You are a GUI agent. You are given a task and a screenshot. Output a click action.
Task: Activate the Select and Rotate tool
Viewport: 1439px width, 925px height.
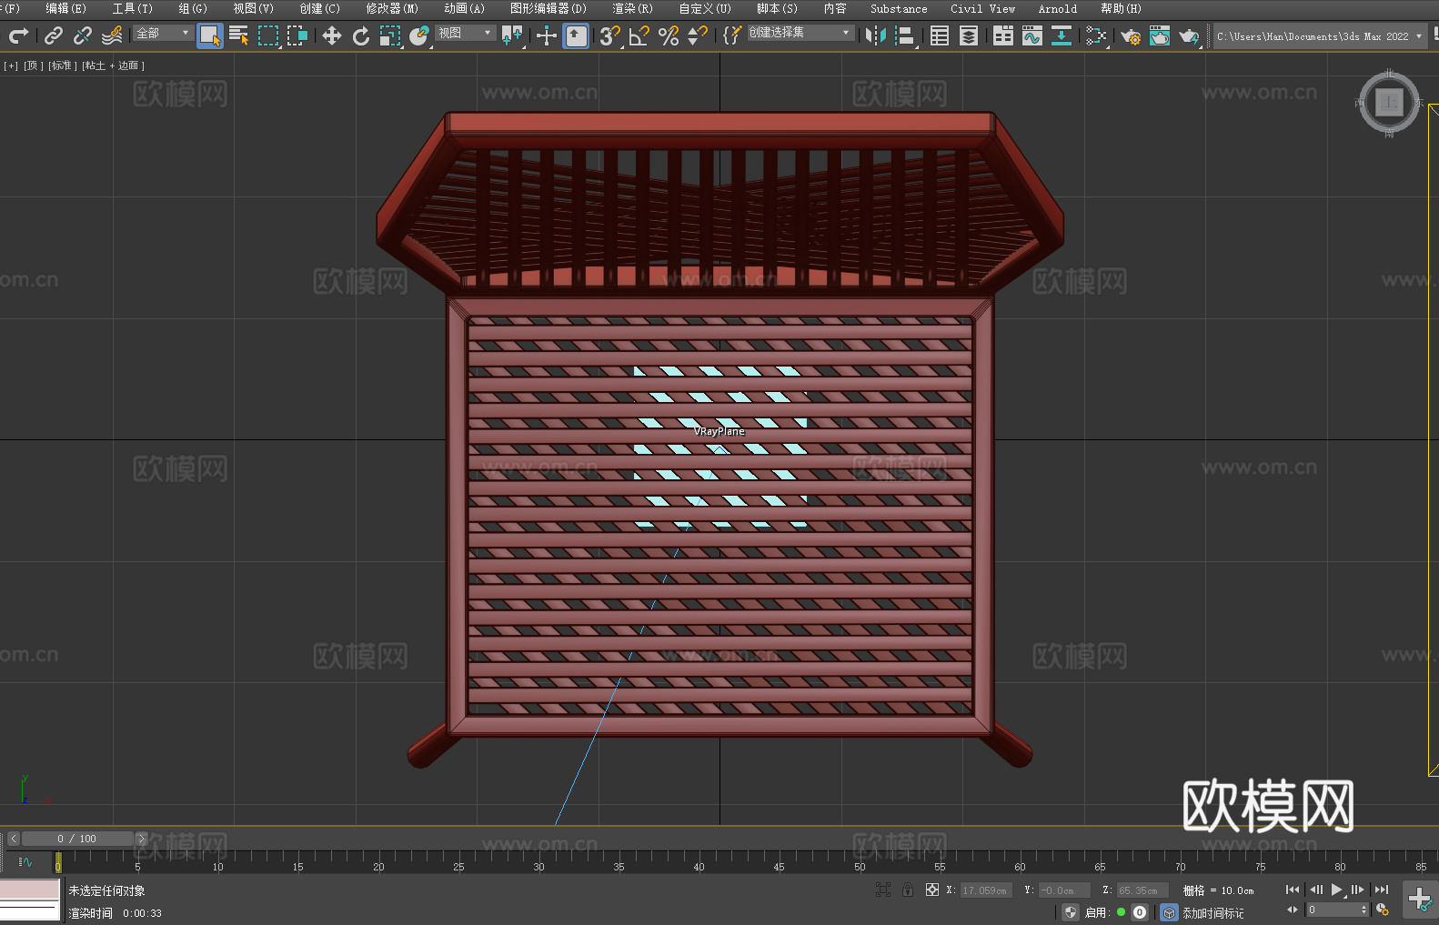[x=361, y=35]
